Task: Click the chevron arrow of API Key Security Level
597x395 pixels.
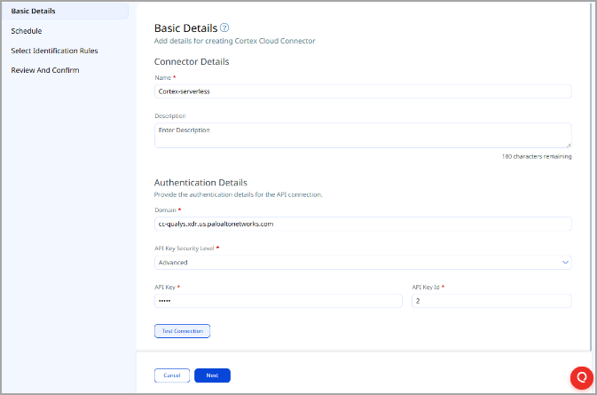Action: pyautogui.click(x=565, y=262)
